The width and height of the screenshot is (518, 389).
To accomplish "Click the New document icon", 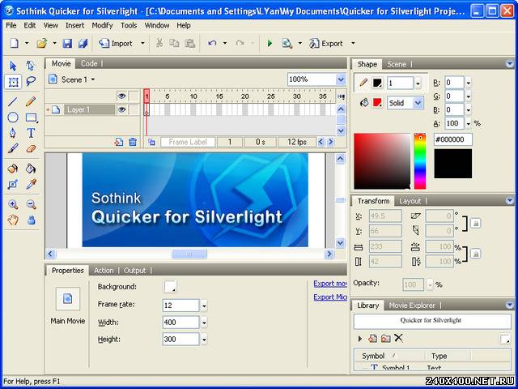I will tap(15, 43).
